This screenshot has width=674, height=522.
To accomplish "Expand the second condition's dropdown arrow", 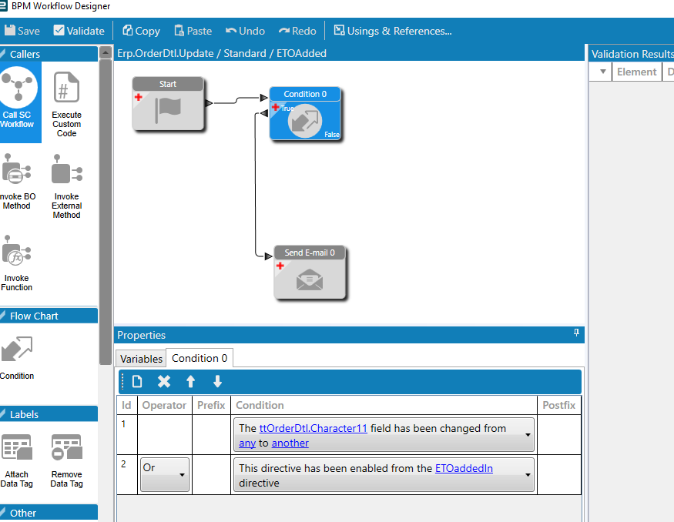I will point(528,475).
